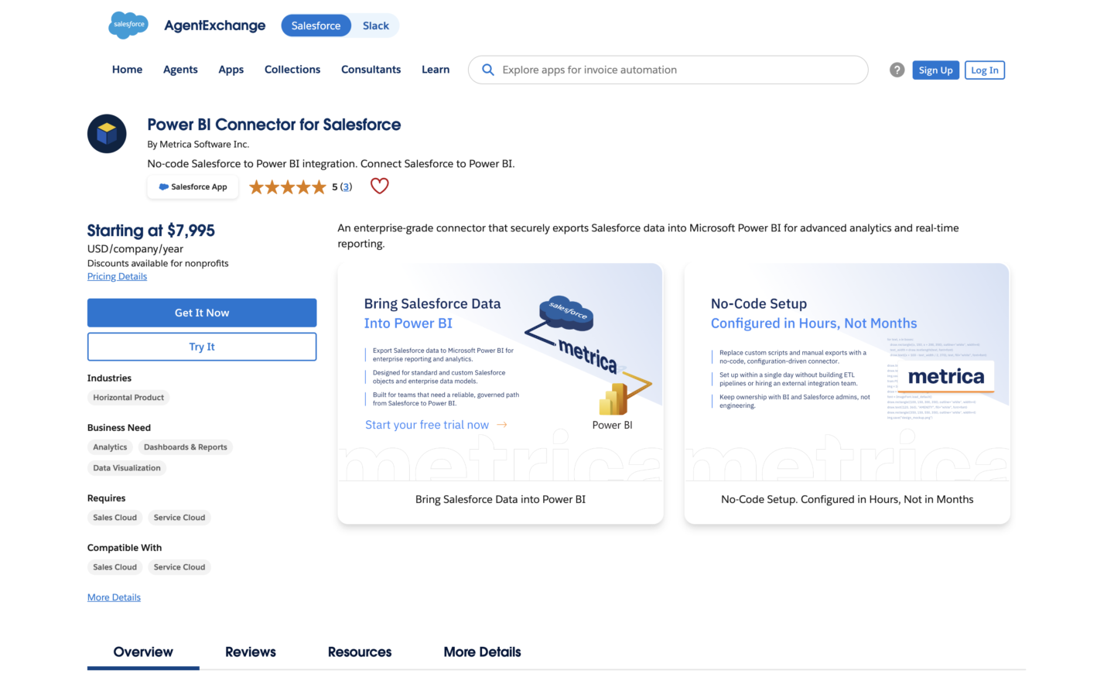Open the Pricing Details link
The image size is (1114, 698).
tap(117, 276)
